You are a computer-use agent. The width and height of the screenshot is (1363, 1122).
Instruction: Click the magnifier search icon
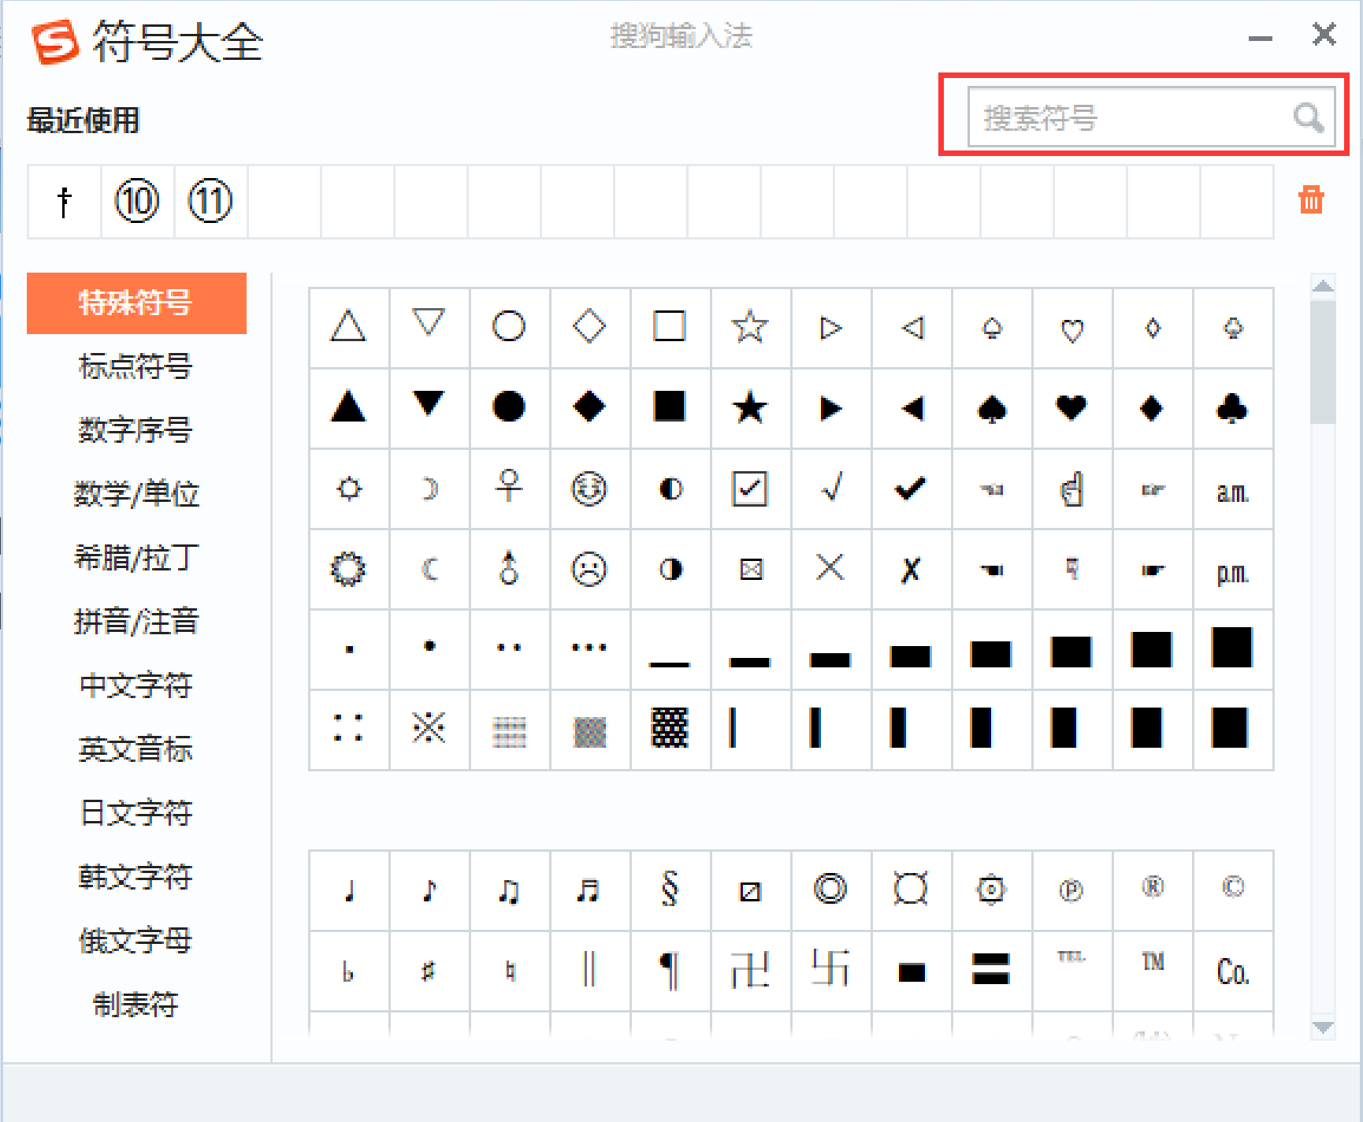pos(1308,117)
